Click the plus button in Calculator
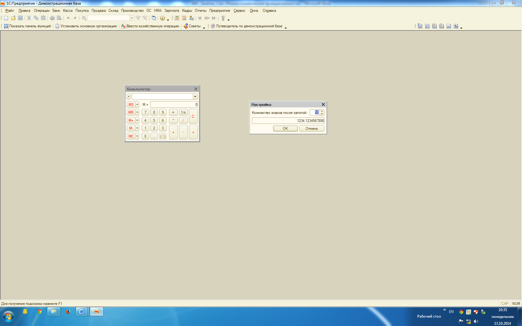522x326 pixels. coord(173,132)
